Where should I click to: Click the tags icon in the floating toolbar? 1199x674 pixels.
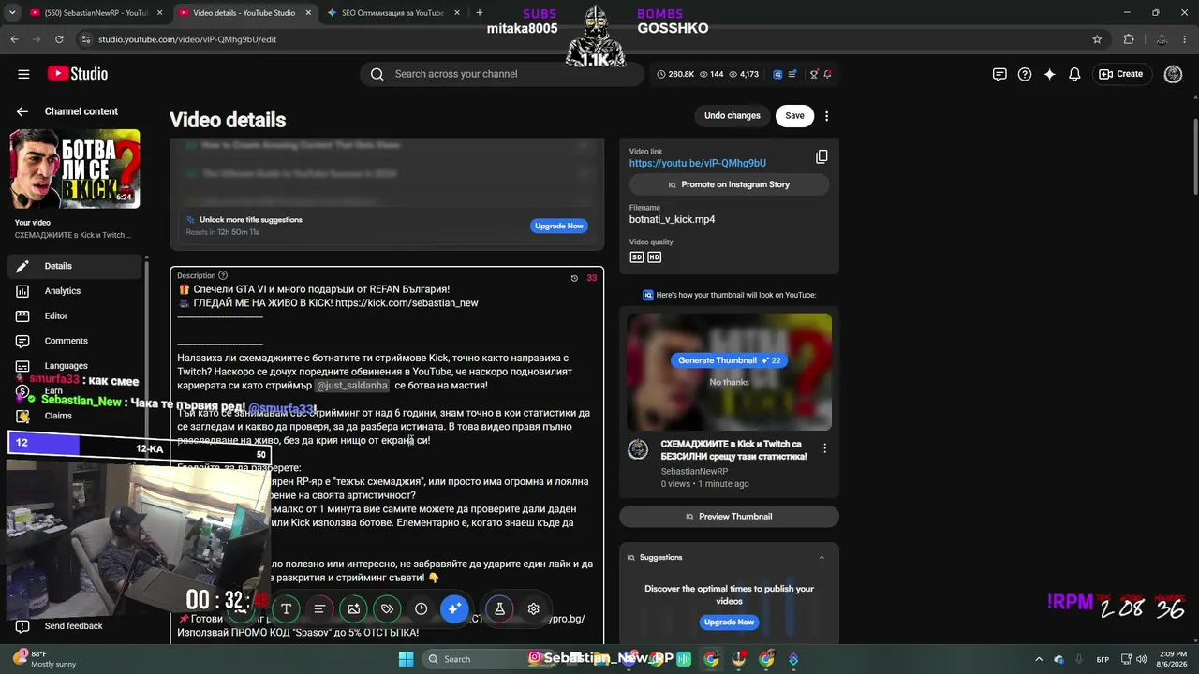(x=387, y=608)
